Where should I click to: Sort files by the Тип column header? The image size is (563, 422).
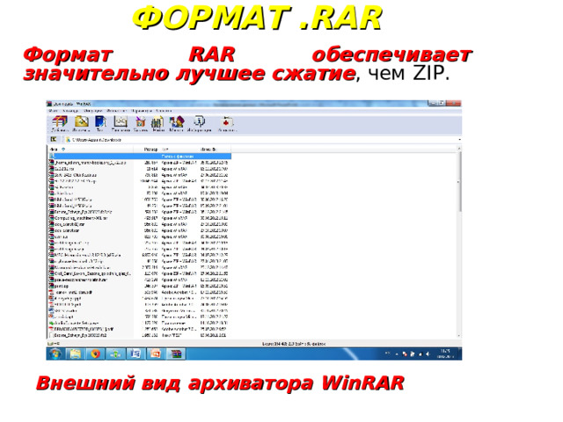pos(179,149)
